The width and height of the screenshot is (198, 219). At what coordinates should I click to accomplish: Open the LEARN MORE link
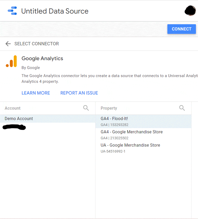[x=36, y=93]
